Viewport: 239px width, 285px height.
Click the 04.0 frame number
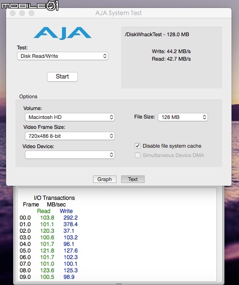[25, 244]
